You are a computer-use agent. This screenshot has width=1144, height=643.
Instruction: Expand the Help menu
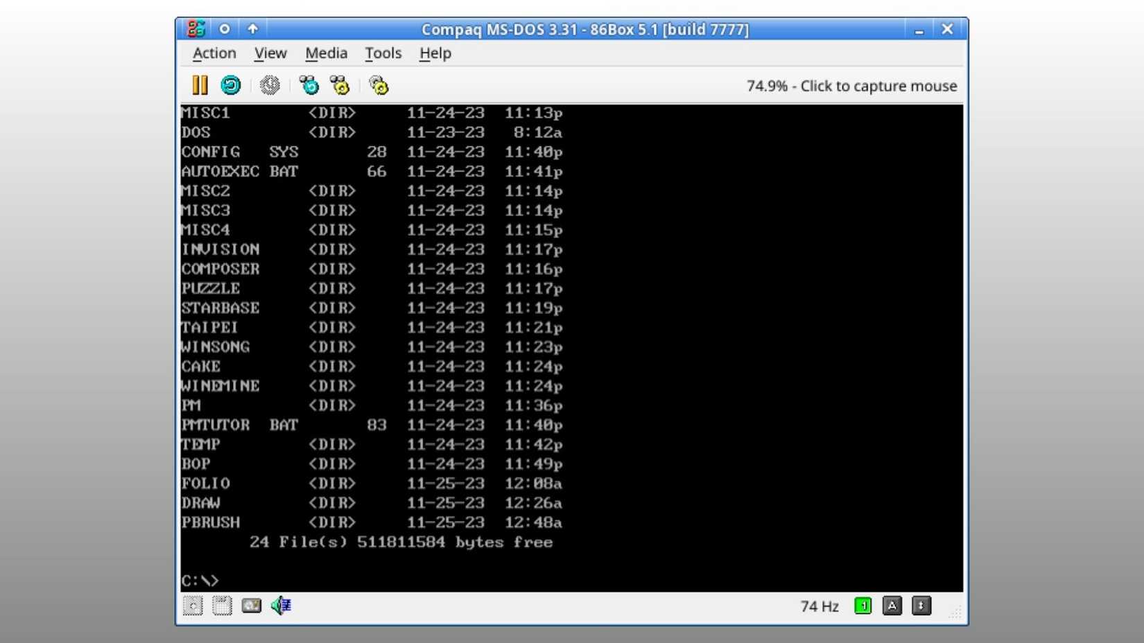click(x=435, y=53)
